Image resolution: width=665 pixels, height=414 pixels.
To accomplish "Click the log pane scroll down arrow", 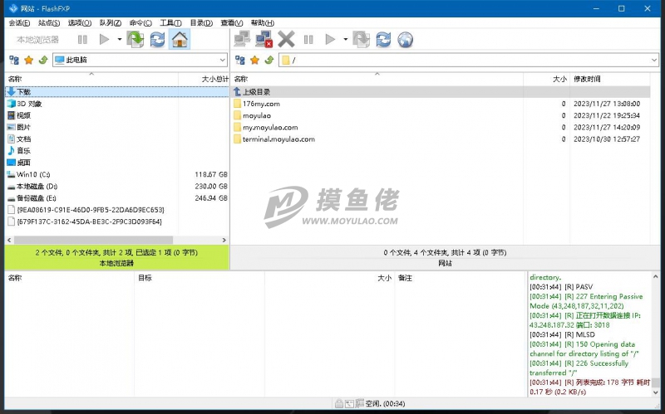I will point(655,392).
